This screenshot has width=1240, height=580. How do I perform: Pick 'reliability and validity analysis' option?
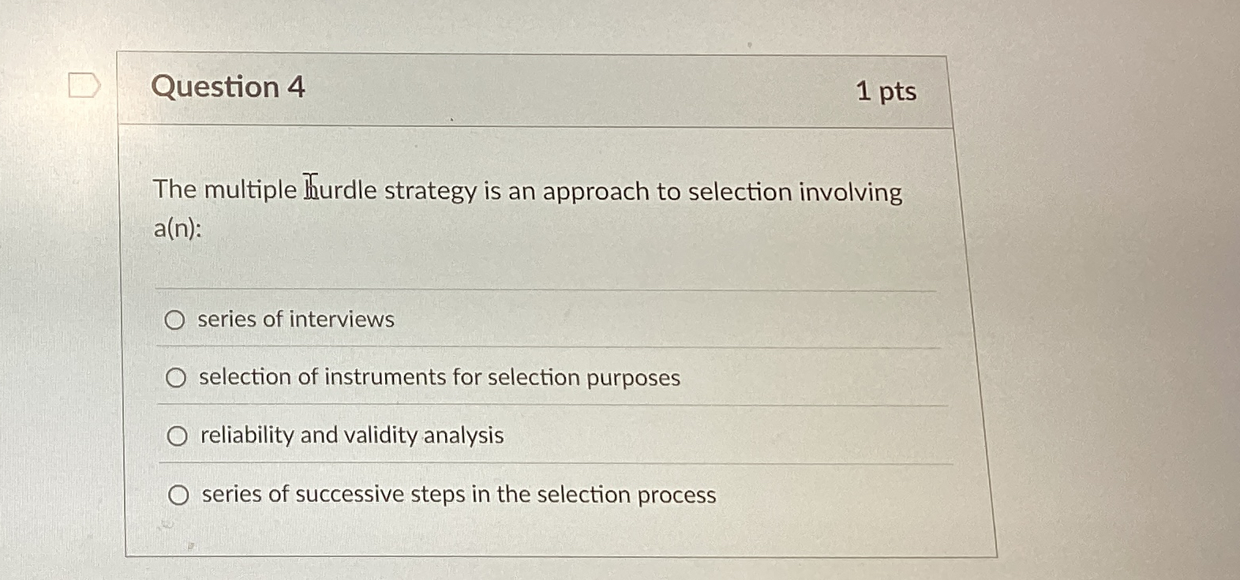pyautogui.click(x=178, y=436)
